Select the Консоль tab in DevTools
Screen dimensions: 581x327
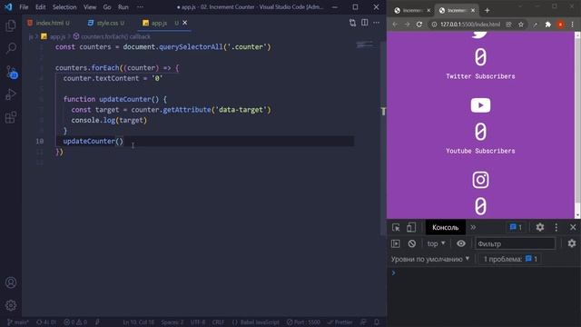coord(446,228)
